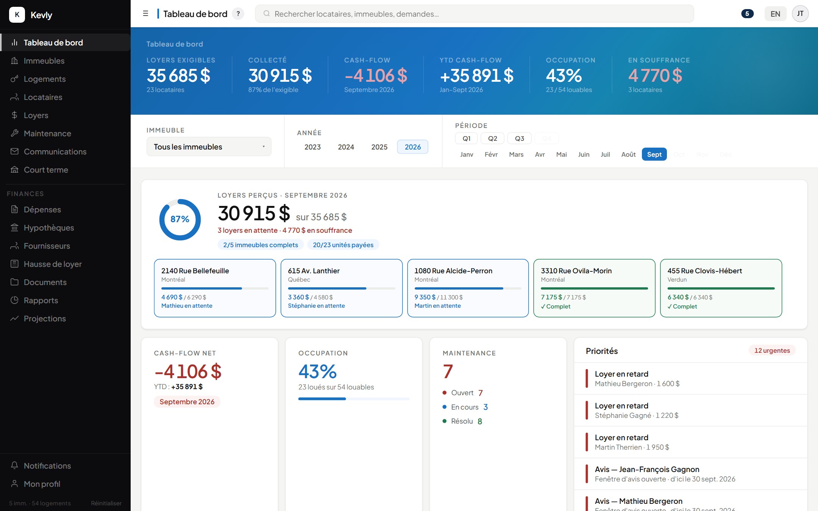Open the 5 notifications badge
This screenshot has width=818, height=511.
tap(747, 14)
